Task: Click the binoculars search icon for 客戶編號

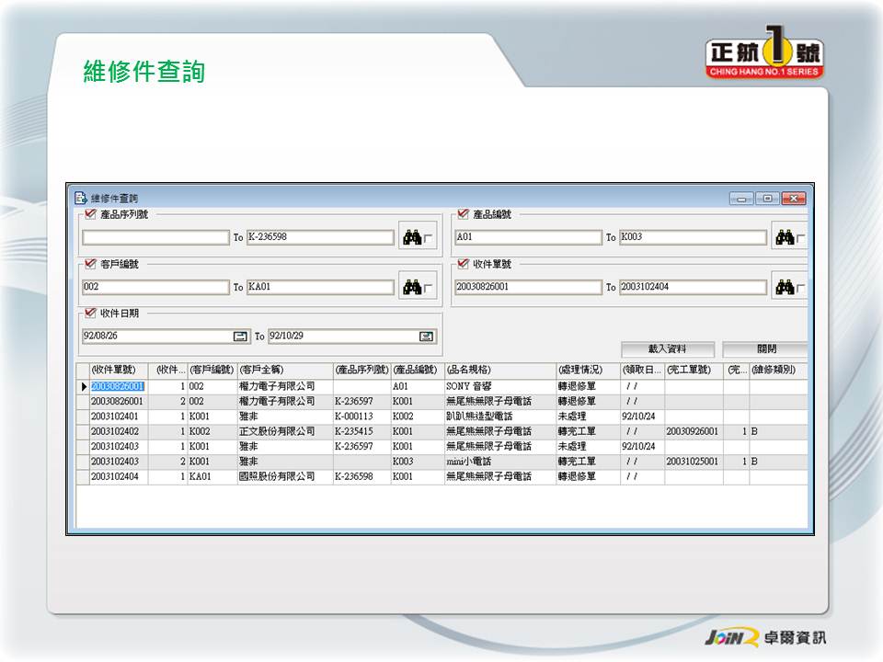Action: (x=412, y=287)
